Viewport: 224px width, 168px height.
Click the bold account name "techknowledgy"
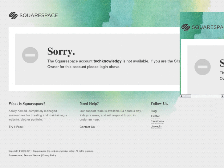point(108,61)
